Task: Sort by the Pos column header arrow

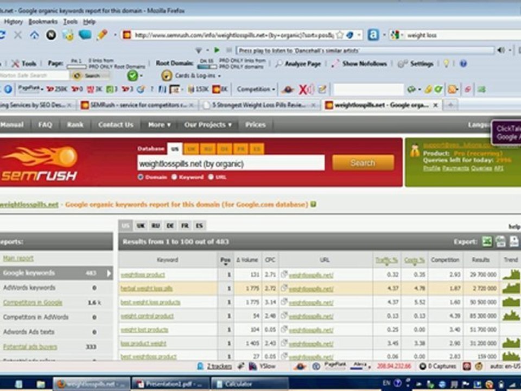Action: [225, 264]
